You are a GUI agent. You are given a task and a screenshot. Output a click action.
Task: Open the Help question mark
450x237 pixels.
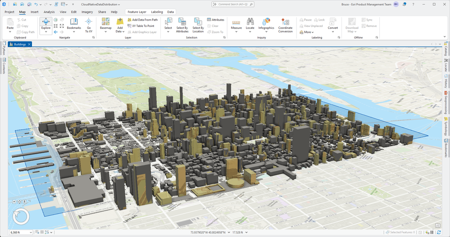click(413, 4)
